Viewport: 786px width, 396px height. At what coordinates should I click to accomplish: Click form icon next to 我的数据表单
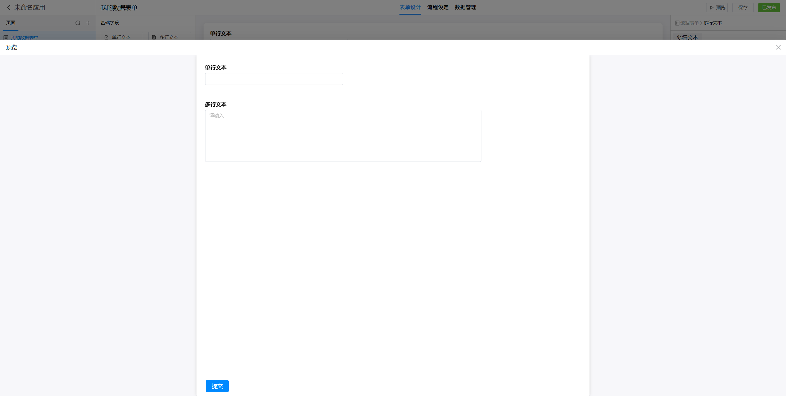(6, 37)
